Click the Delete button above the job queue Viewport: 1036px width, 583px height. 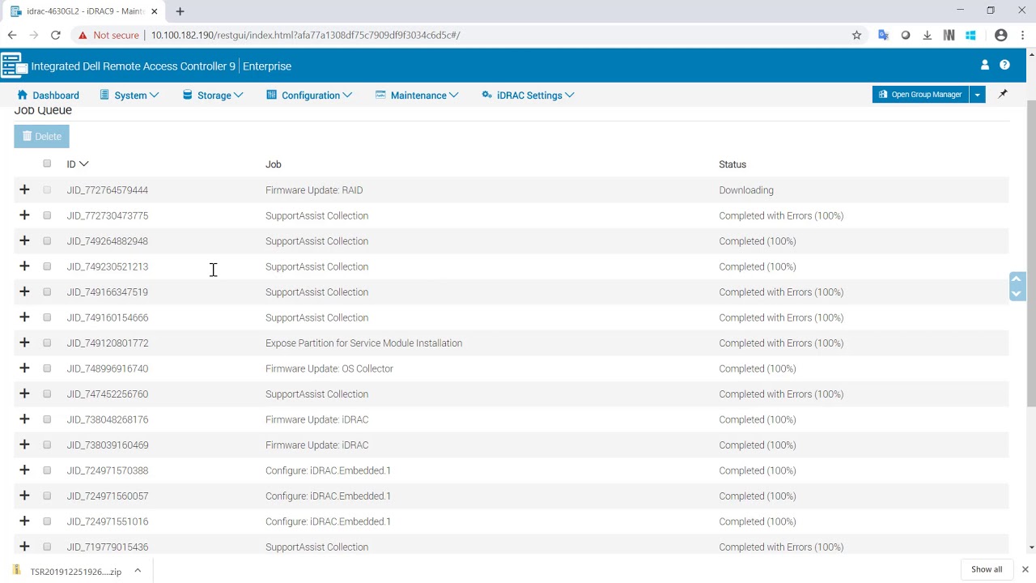pyautogui.click(x=41, y=136)
